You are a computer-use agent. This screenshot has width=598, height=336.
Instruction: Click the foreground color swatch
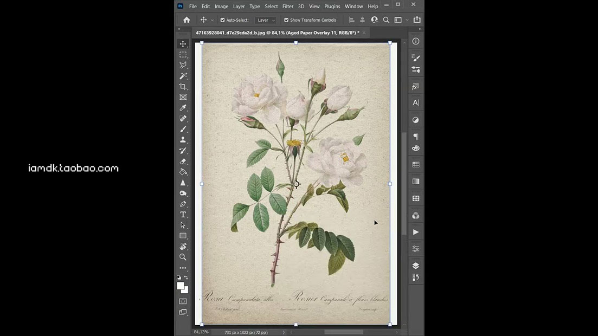(x=181, y=286)
